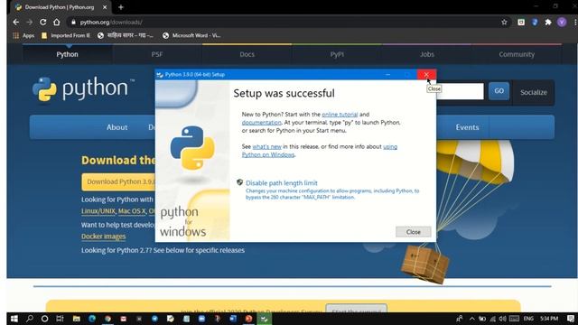Viewport: 578px width, 325px height.
Task: Open the Apps bookmarks shortcut
Action: 23,35
